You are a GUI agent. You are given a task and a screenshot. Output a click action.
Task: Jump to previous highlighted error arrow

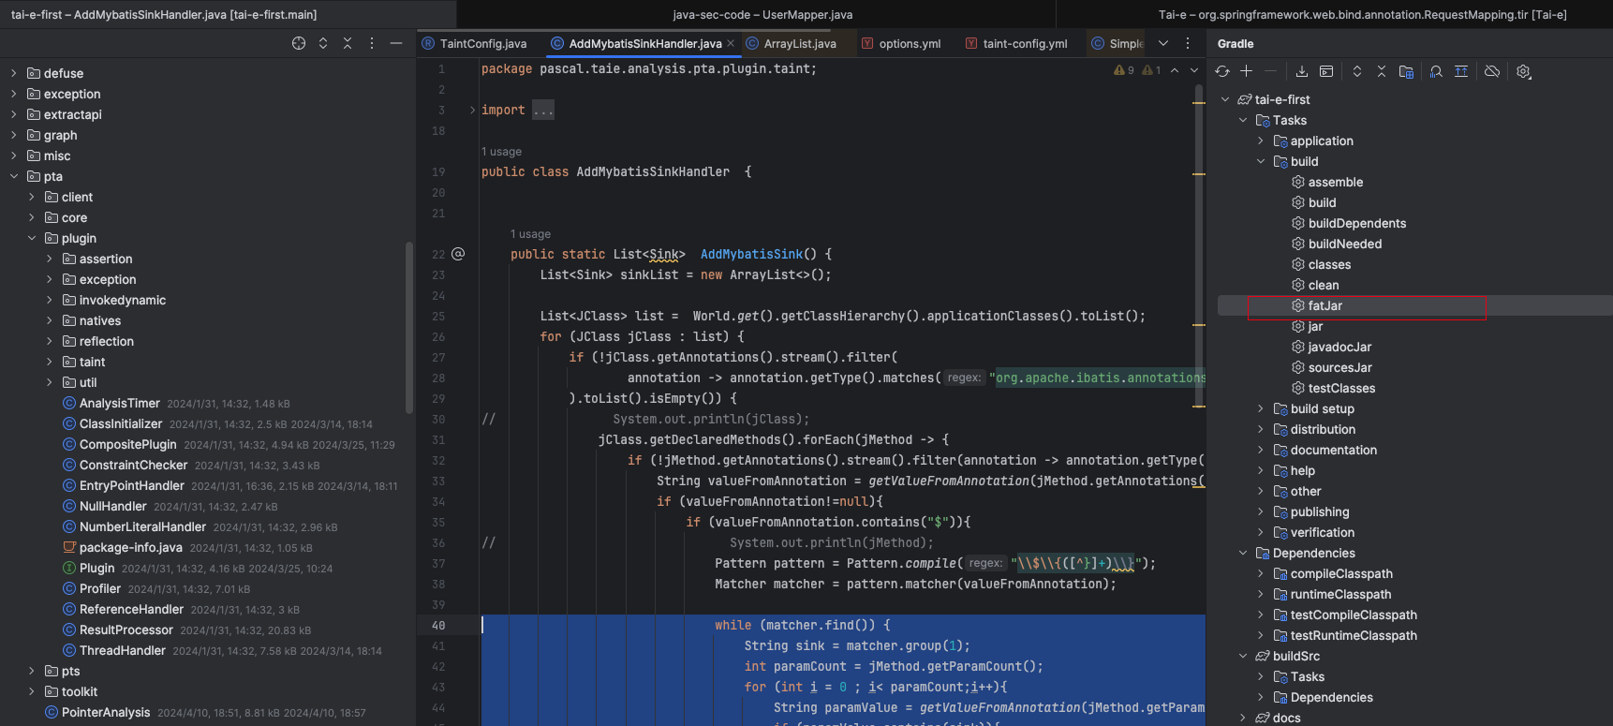(1175, 70)
